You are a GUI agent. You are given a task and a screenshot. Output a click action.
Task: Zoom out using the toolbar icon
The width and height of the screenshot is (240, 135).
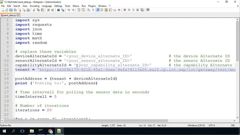pos(73,10)
